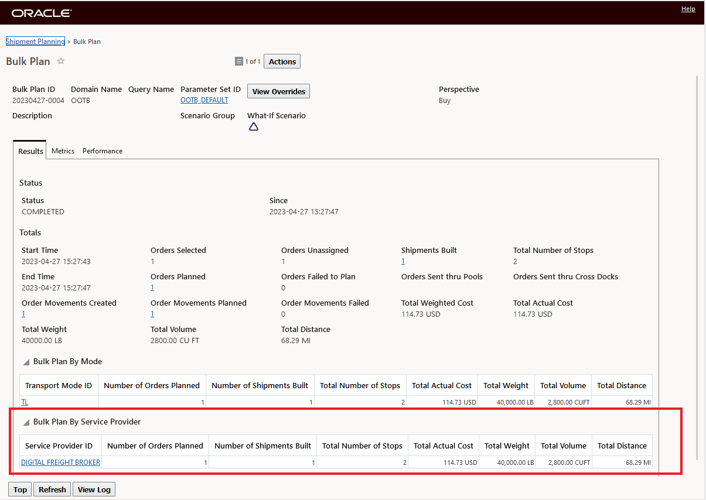Go to Shipment Planning breadcrumb
Screen dimensions: 706x500
click(x=35, y=42)
